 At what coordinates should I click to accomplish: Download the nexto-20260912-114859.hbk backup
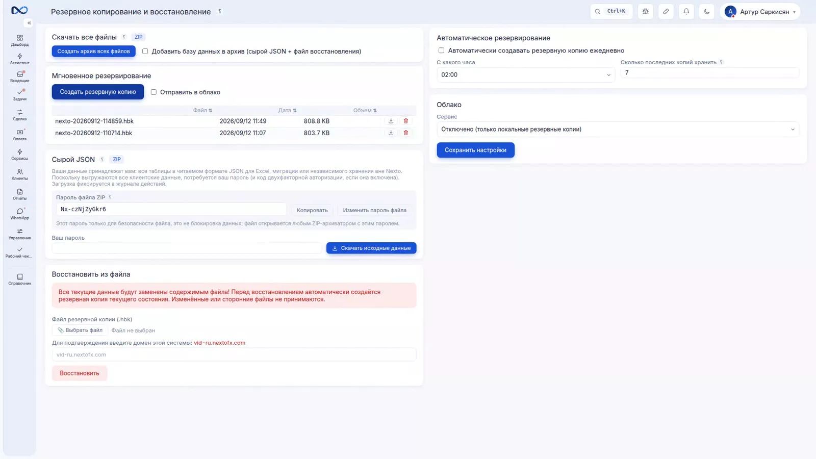click(391, 121)
